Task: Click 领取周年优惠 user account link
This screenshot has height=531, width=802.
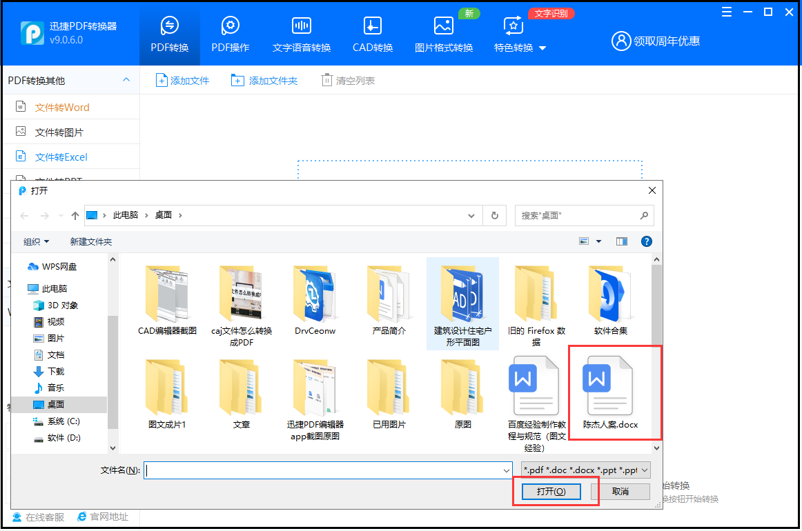Action: coord(656,41)
